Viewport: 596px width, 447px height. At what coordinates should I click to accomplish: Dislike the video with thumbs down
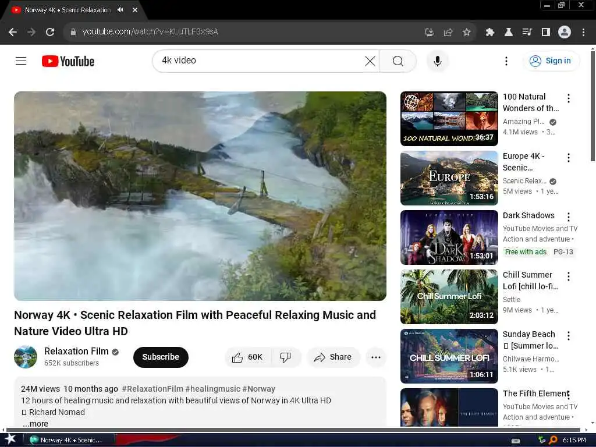(286, 357)
